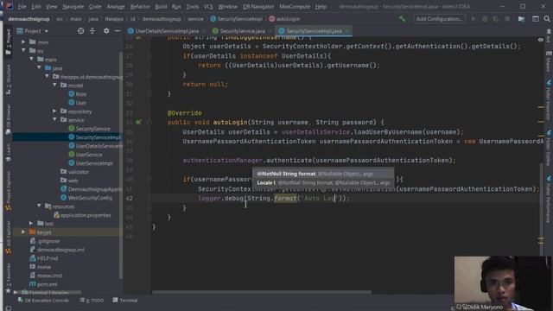Open DB Execution Console panel
The image size is (553, 311).
click(43, 301)
